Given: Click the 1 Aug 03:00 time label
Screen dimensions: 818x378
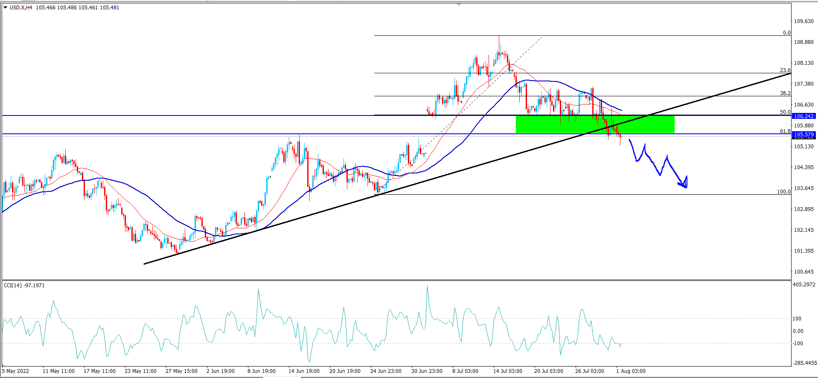Looking at the screenshot, I should pos(631,371).
